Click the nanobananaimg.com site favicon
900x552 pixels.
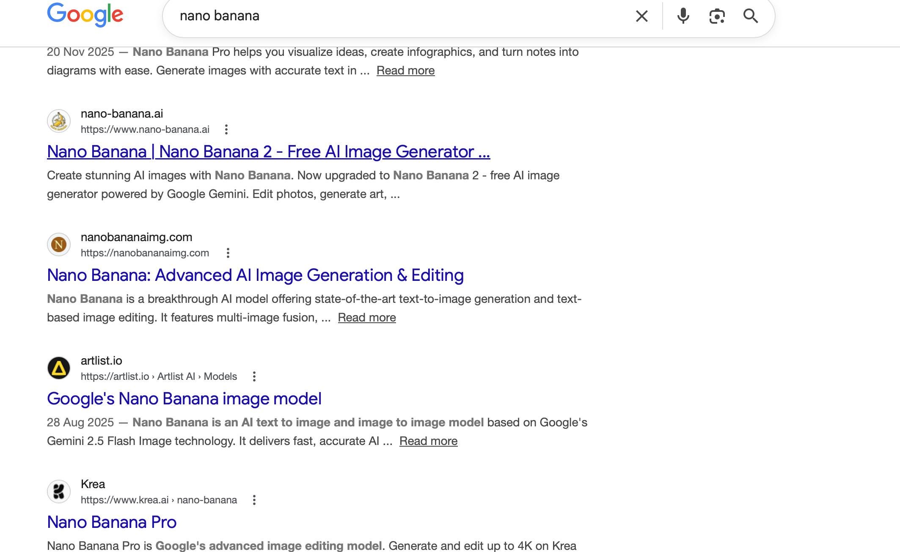coord(59,244)
